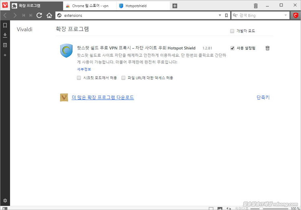
Task: Switch to the Hotspotshield tab
Action: (x=142, y=6)
